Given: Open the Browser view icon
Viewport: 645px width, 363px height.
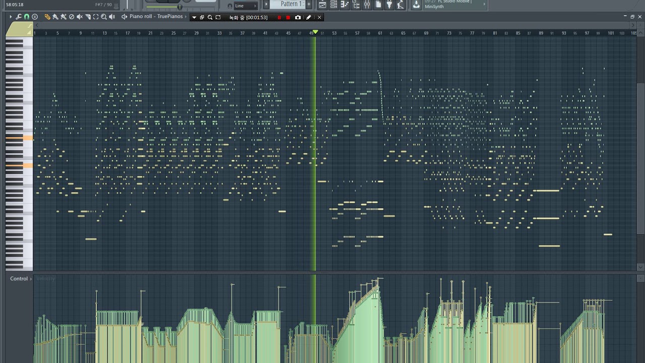Looking at the screenshot, I should point(356,5).
